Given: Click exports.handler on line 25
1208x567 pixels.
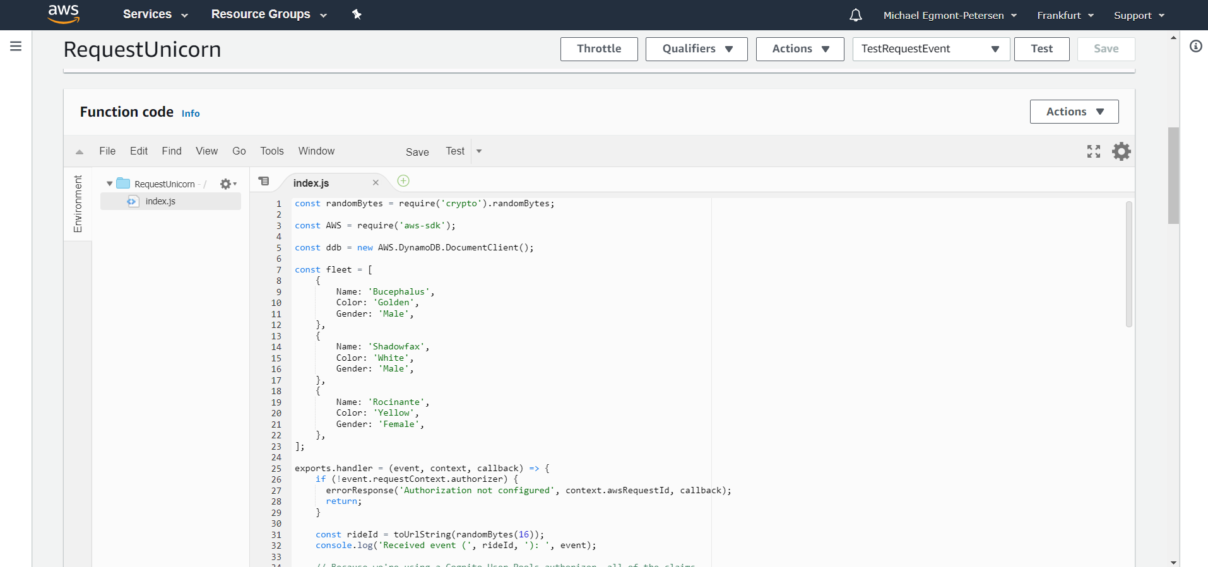Looking at the screenshot, I should pyautogui.click(x=334, y=468).
